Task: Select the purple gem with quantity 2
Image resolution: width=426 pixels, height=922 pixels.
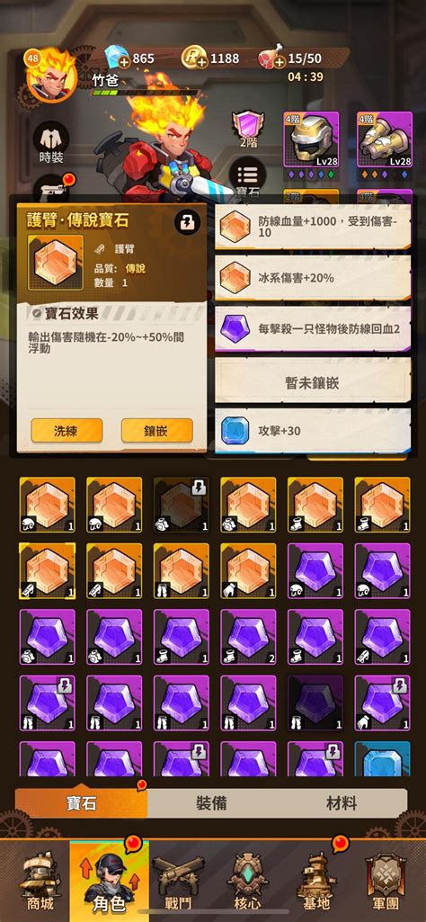Action: point(248,637)
